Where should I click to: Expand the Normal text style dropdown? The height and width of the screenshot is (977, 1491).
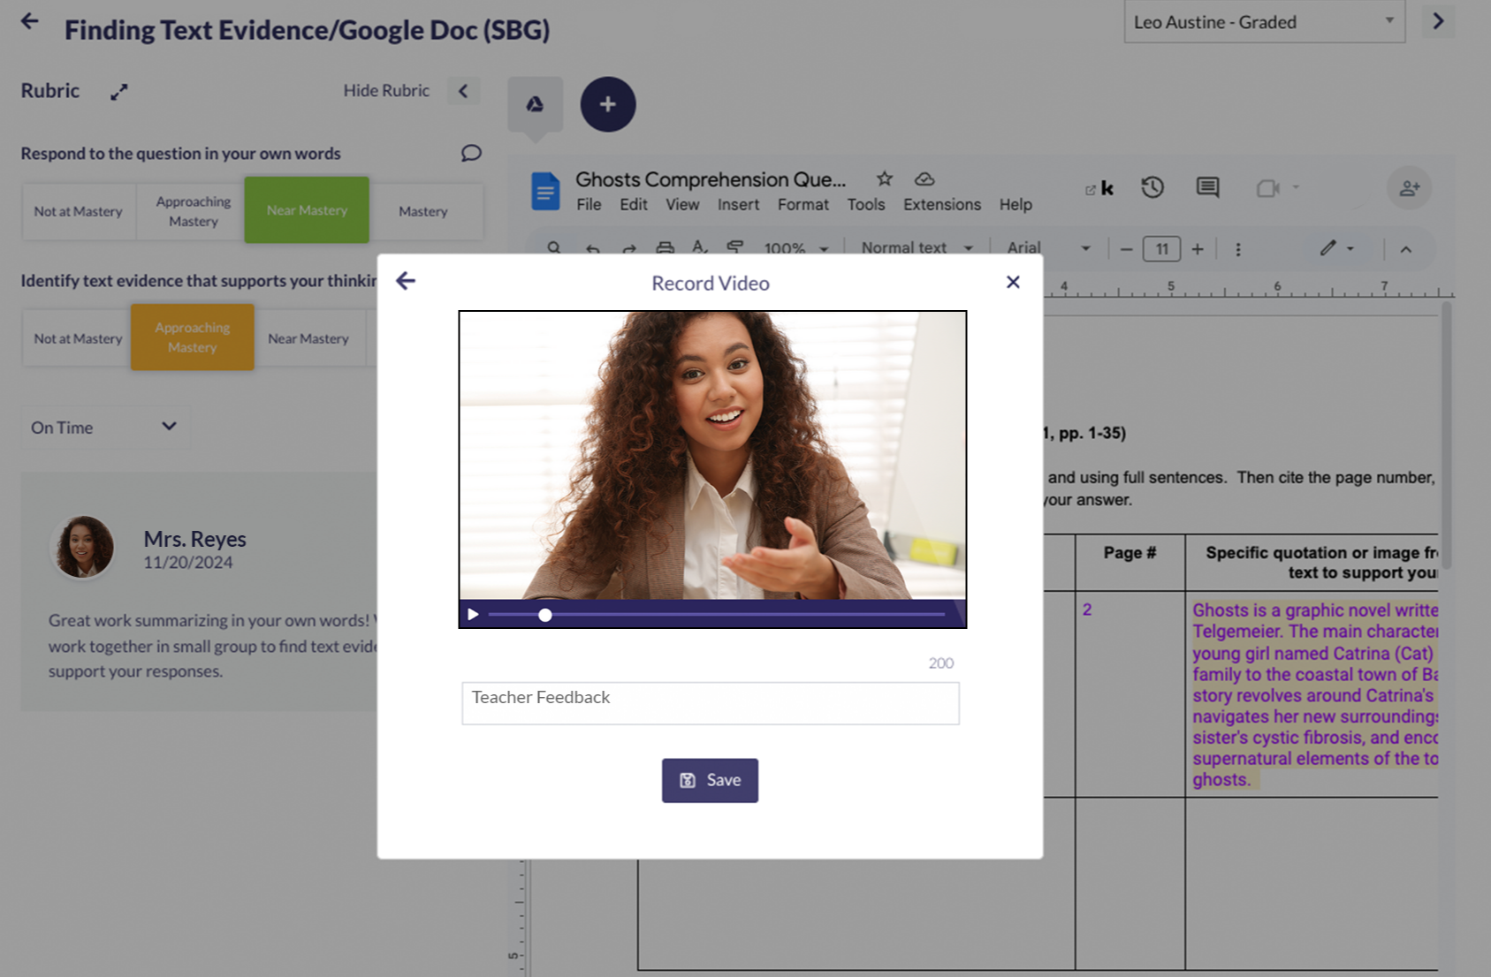(x=916, y=248)
